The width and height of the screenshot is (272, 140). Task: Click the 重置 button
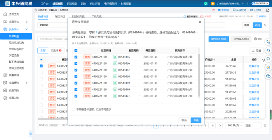247,25
